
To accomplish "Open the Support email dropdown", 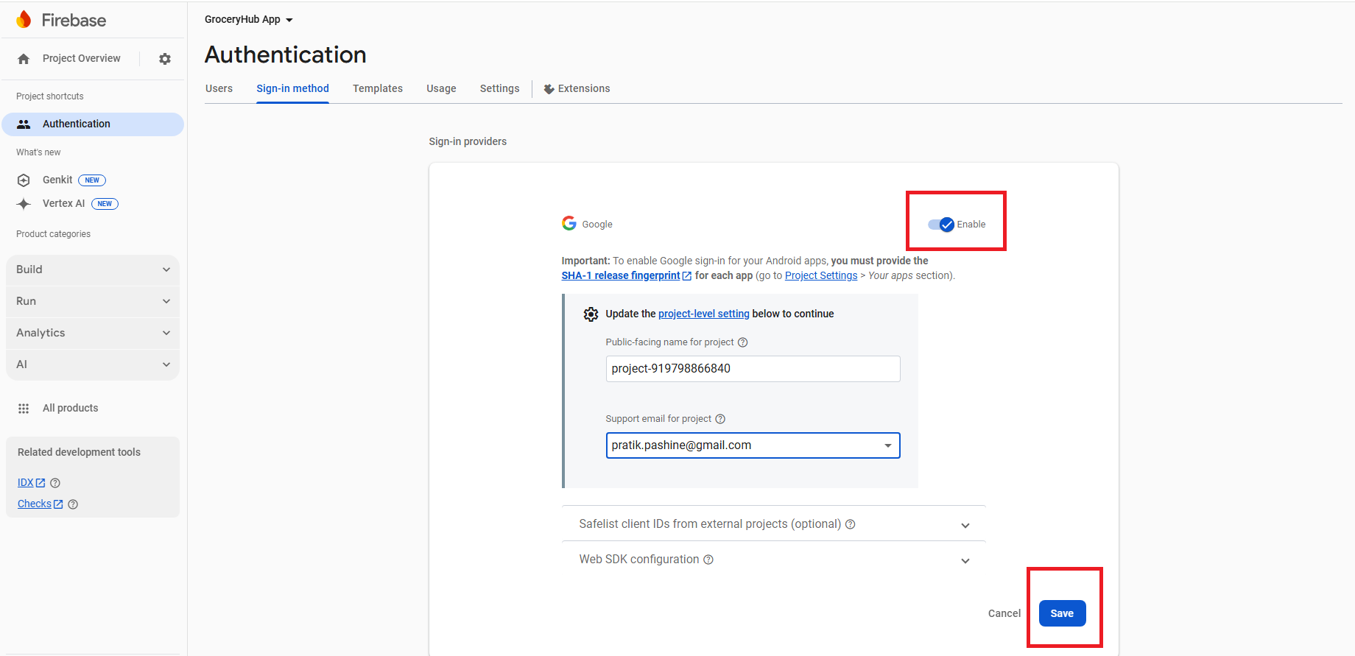I will (753, 445).
